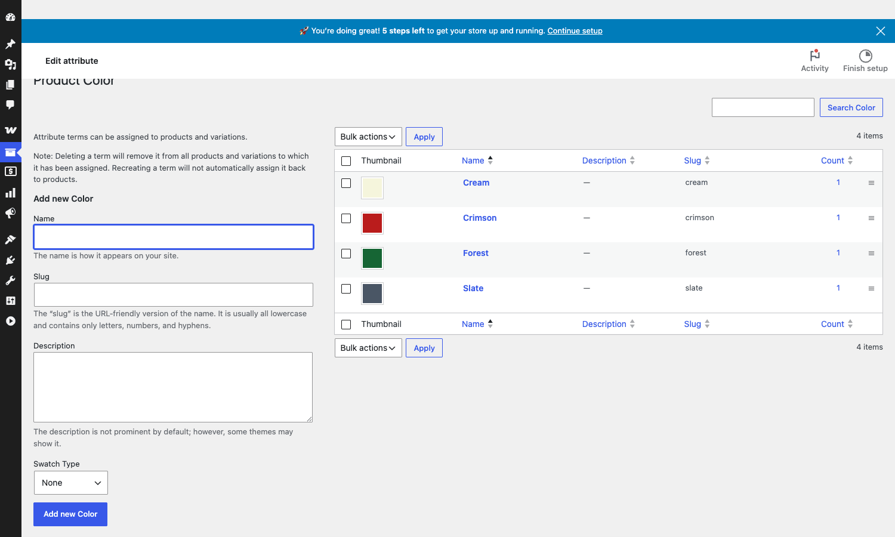895x537 pixels.
Task: Click the Search Color button
Action: [851, 107]
